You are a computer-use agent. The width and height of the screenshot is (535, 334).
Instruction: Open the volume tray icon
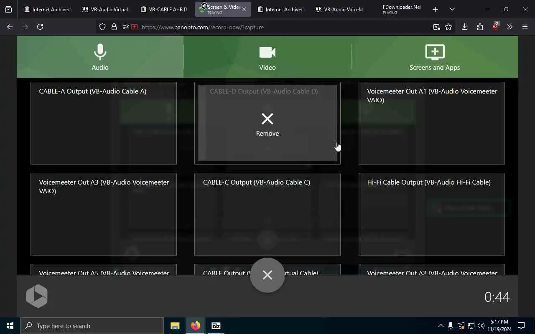[x=481, y=326]
